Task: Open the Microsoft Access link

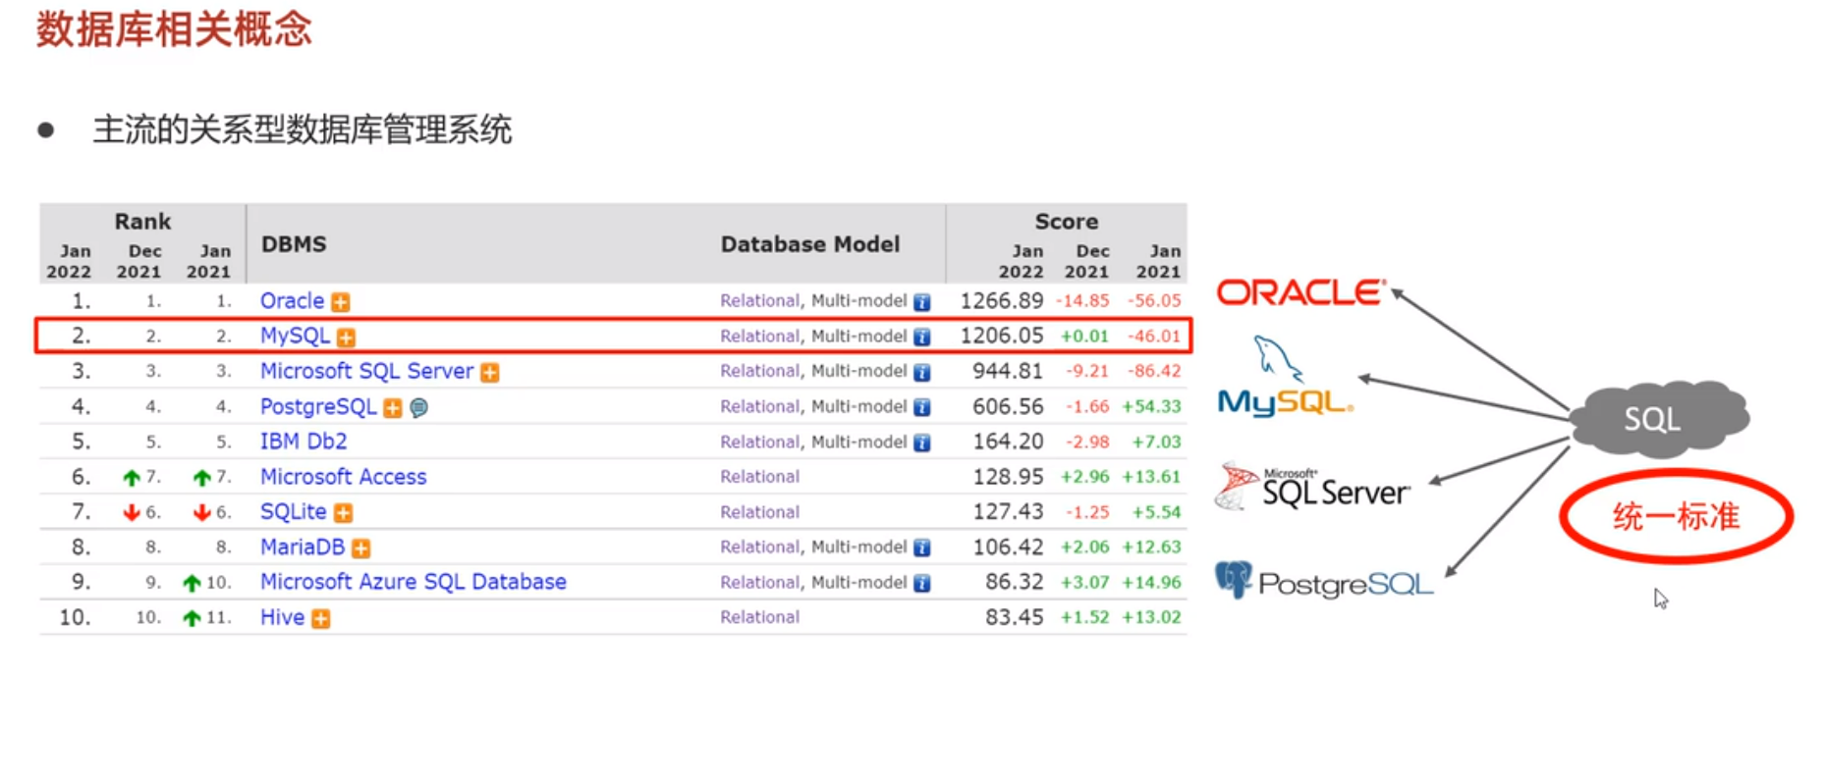Action: (x=343, y=477)
